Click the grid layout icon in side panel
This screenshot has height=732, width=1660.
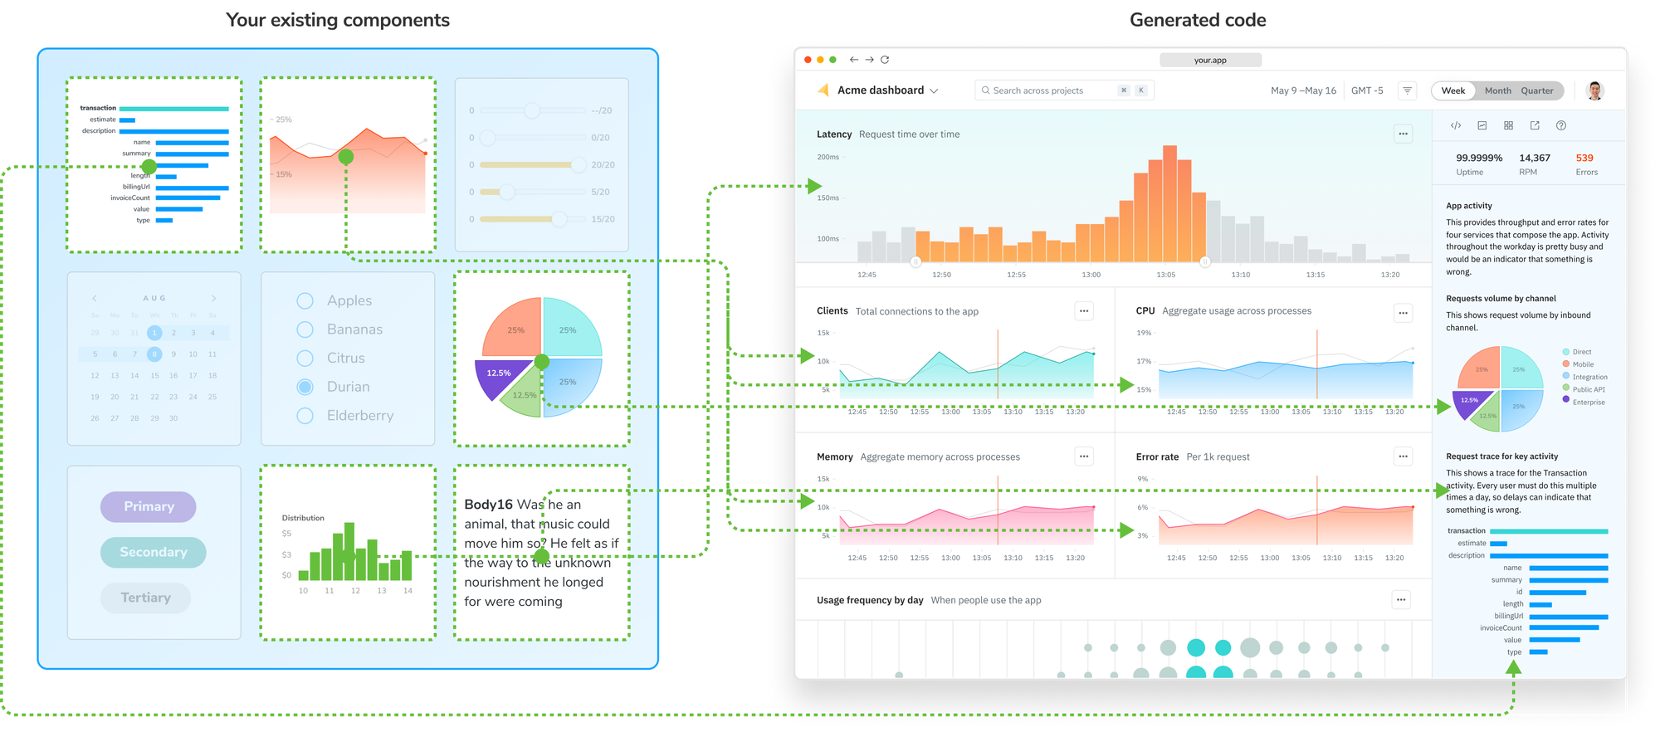1508,125
